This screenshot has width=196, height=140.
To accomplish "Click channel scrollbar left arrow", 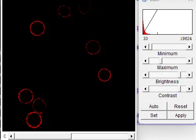I will point(11,136).
